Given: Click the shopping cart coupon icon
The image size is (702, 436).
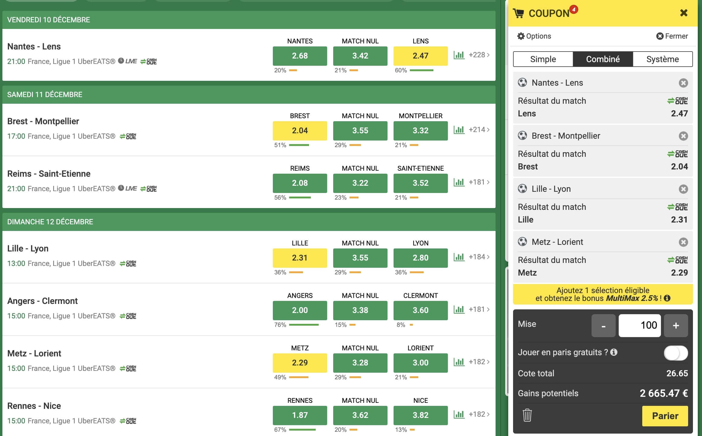Looking at the screenshot, I should pos(519,13).
